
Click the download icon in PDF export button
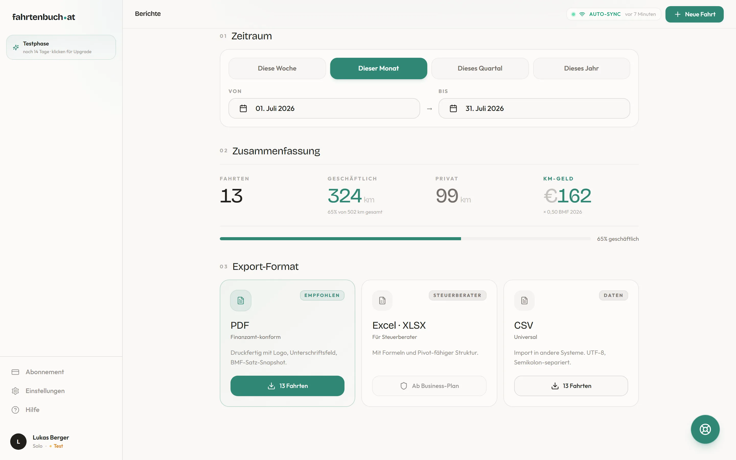271,386
